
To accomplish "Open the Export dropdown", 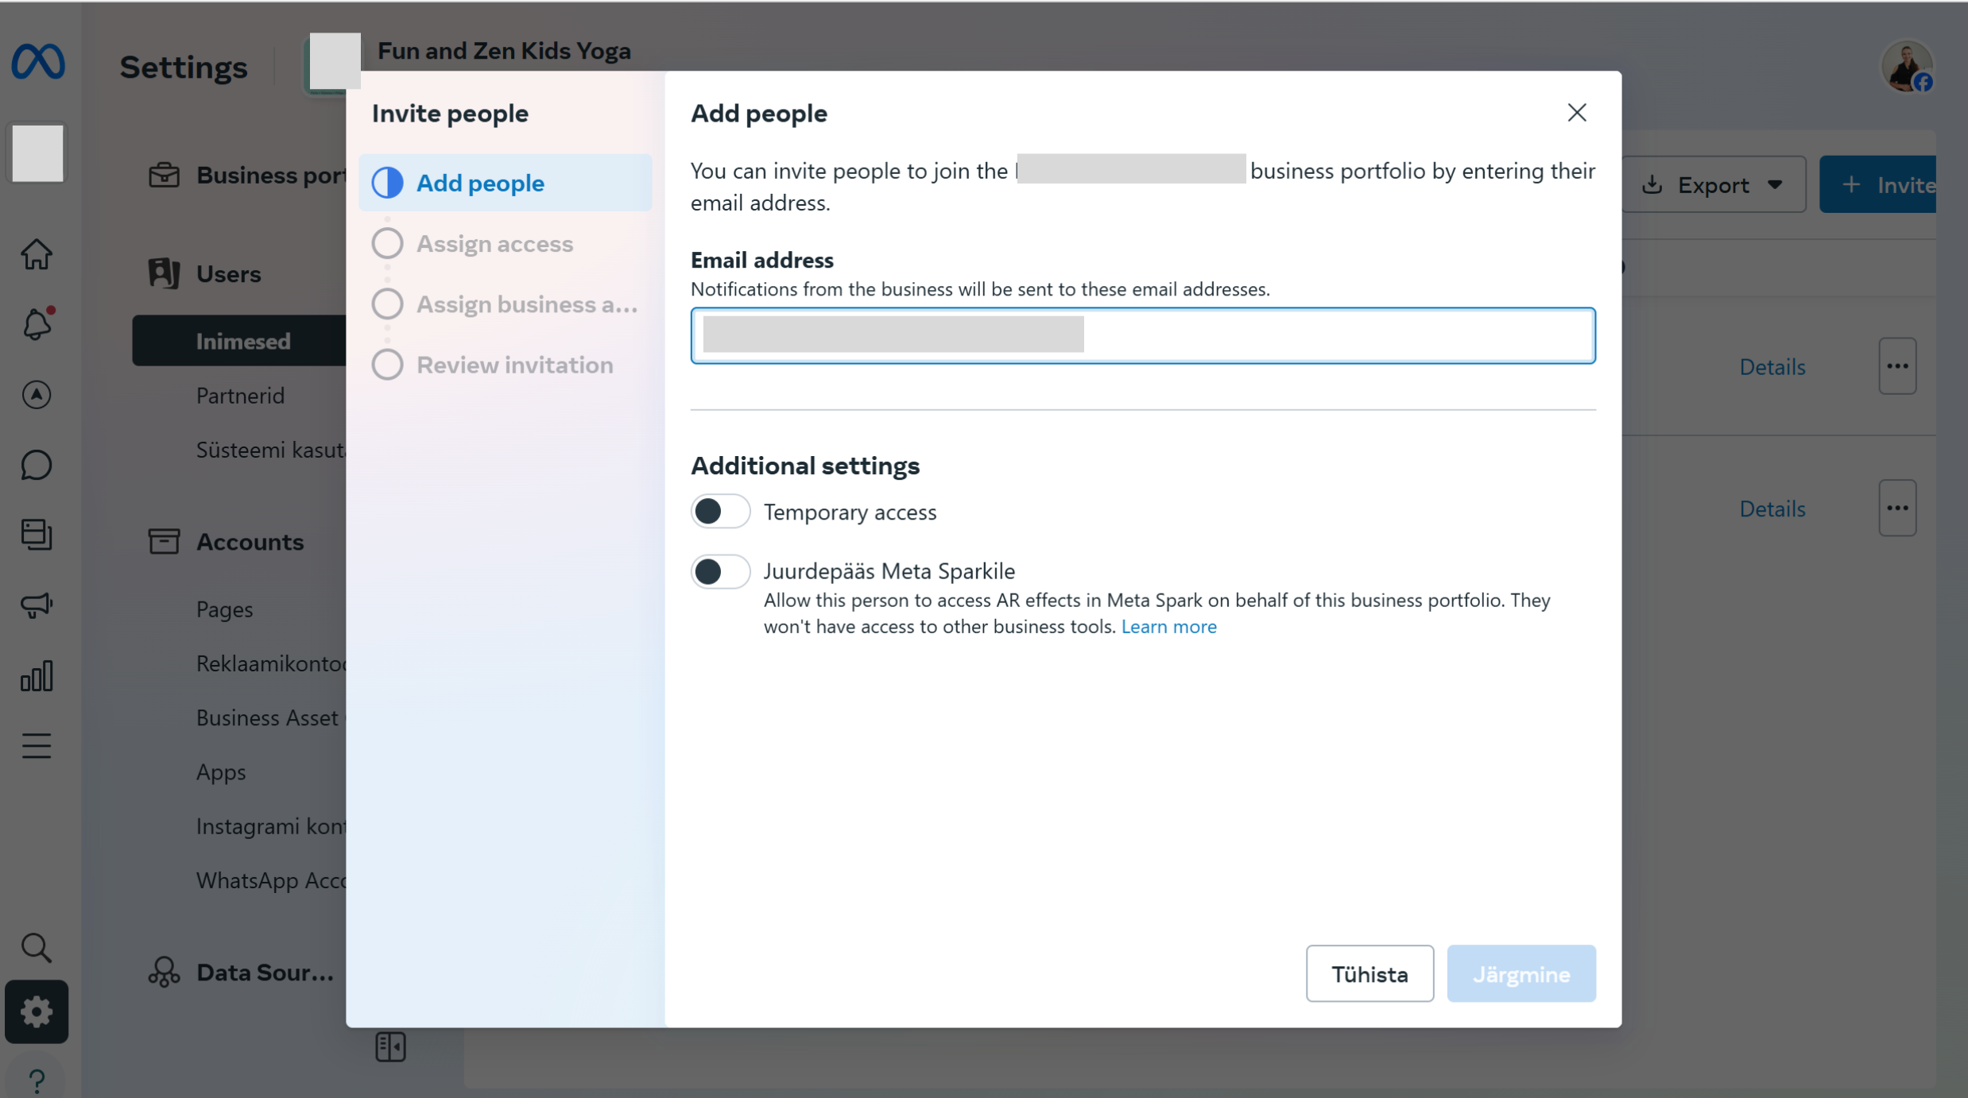I will (x=1713, y=184).
